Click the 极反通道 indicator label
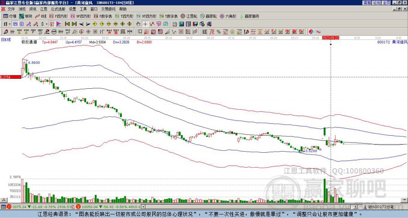This screenshot has height=218, width=408. 29,42
